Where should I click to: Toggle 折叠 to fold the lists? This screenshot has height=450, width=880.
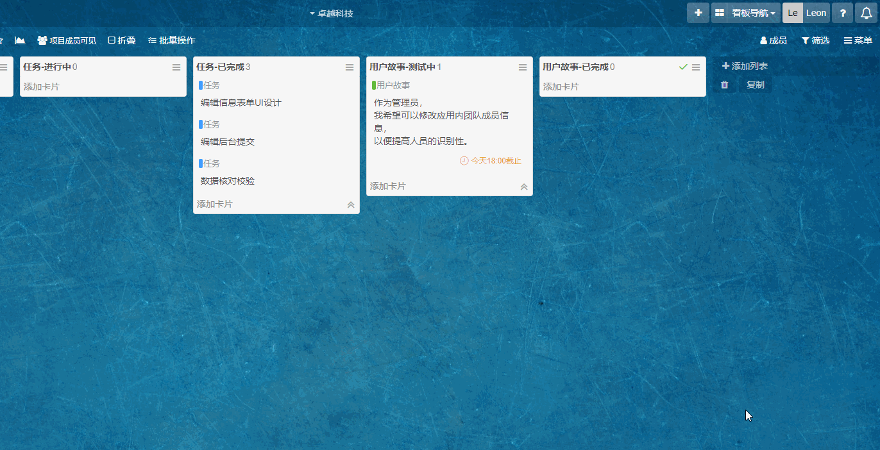121,40
